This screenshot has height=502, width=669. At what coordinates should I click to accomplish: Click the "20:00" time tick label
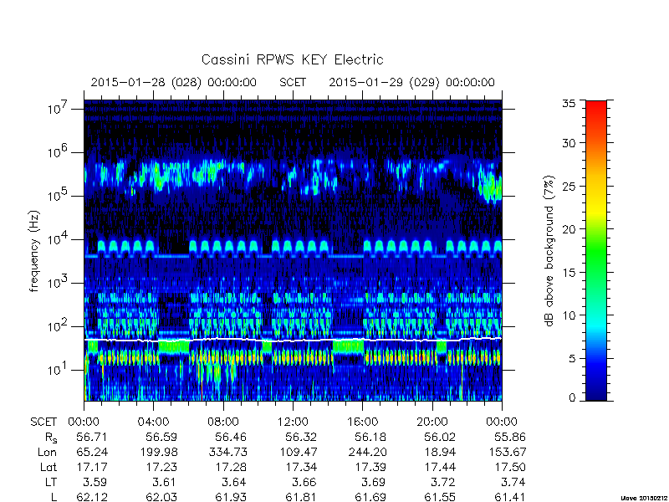click(432, 422)
